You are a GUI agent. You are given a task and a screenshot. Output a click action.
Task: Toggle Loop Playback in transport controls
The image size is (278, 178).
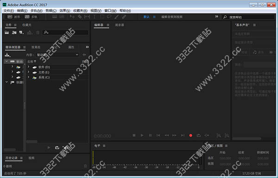pyautogui.click(x=199, y=135)
